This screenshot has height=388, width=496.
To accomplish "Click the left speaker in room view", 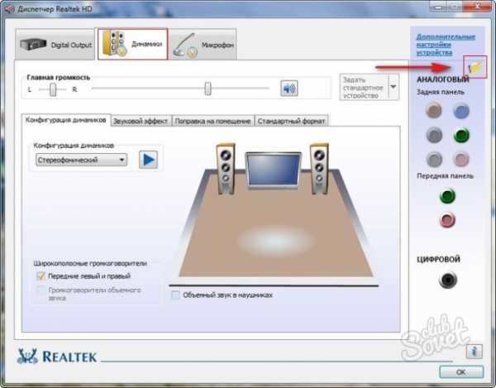I will (226, 169).
